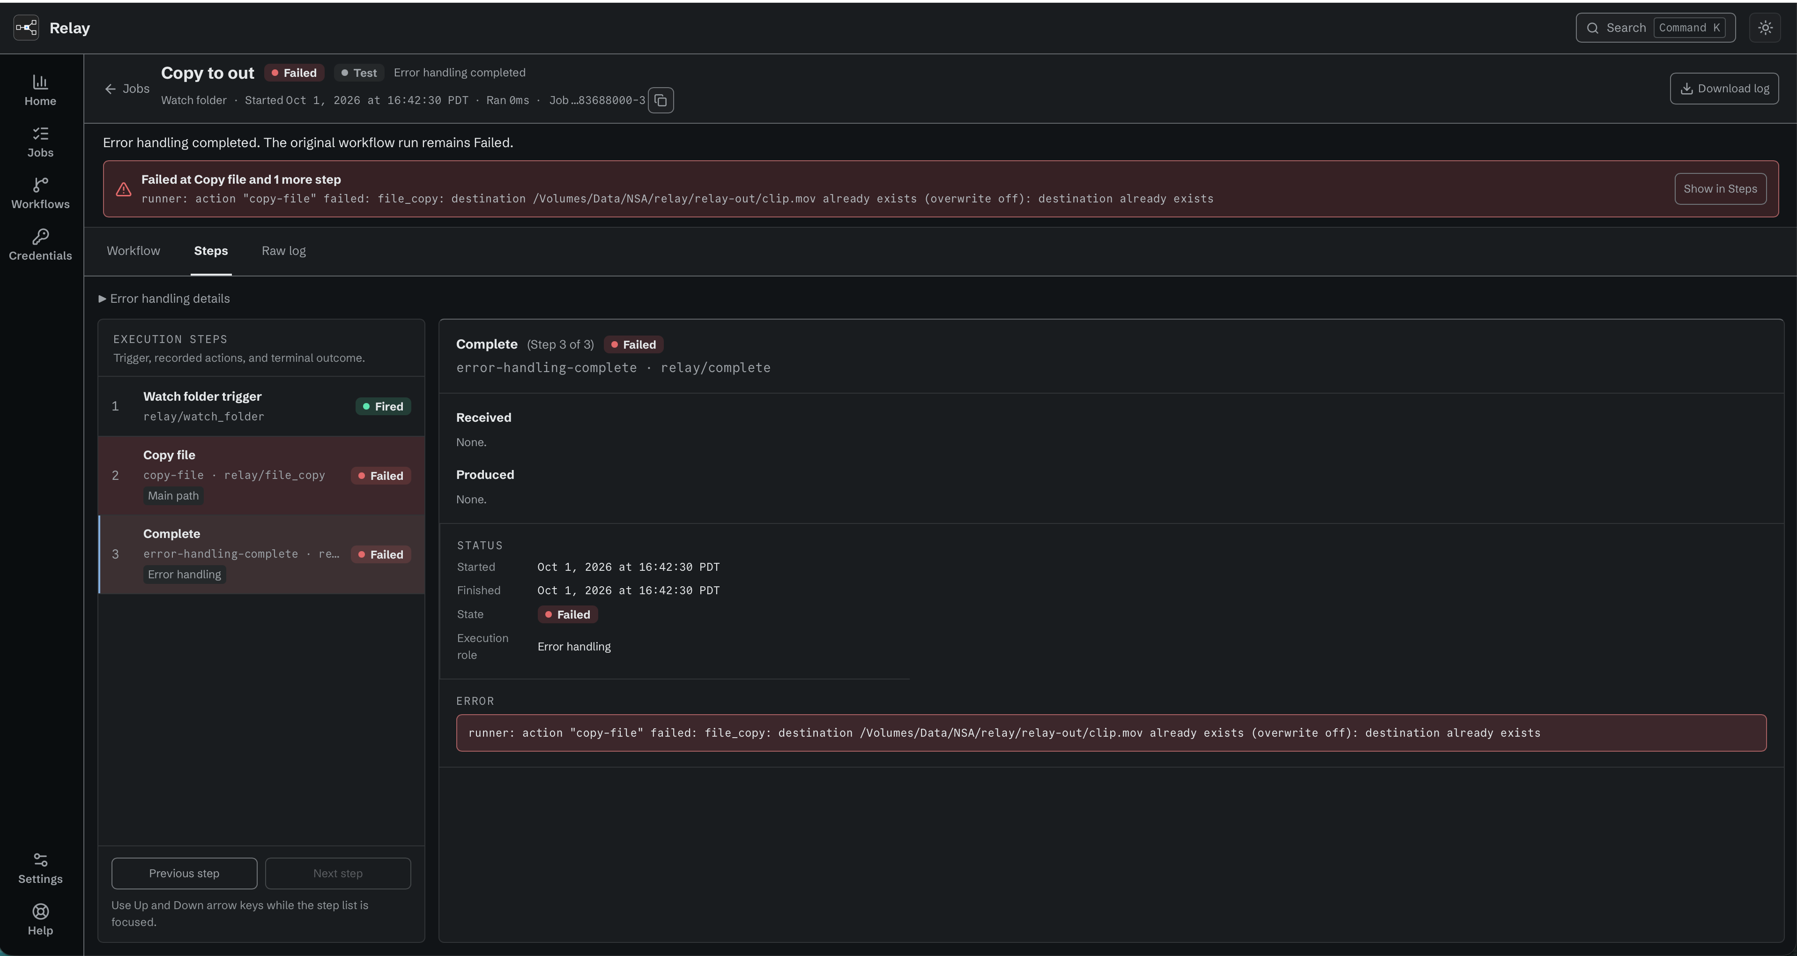Select the Steps tab
Viewport: 1797px width, 956px height.
coord(211,251)
